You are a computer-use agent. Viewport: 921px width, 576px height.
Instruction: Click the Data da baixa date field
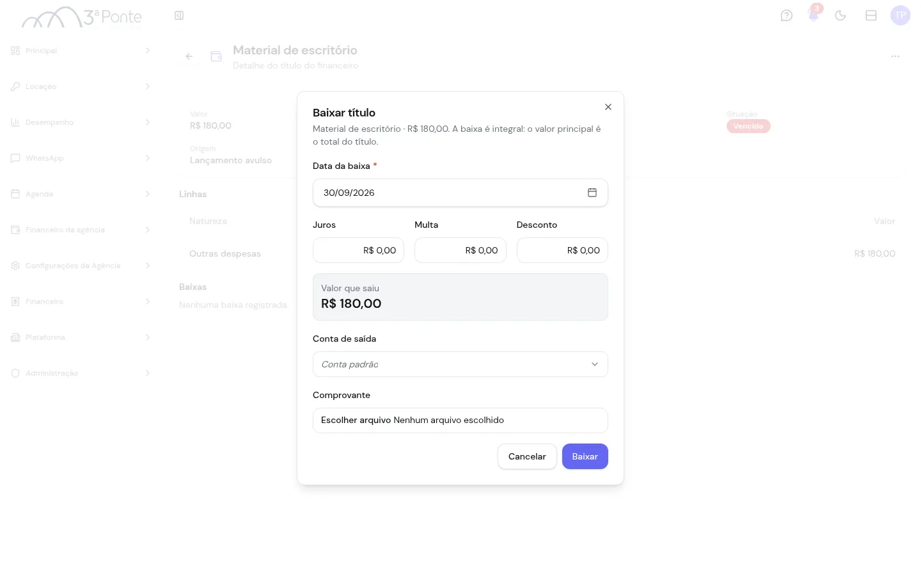pos(460,193)
